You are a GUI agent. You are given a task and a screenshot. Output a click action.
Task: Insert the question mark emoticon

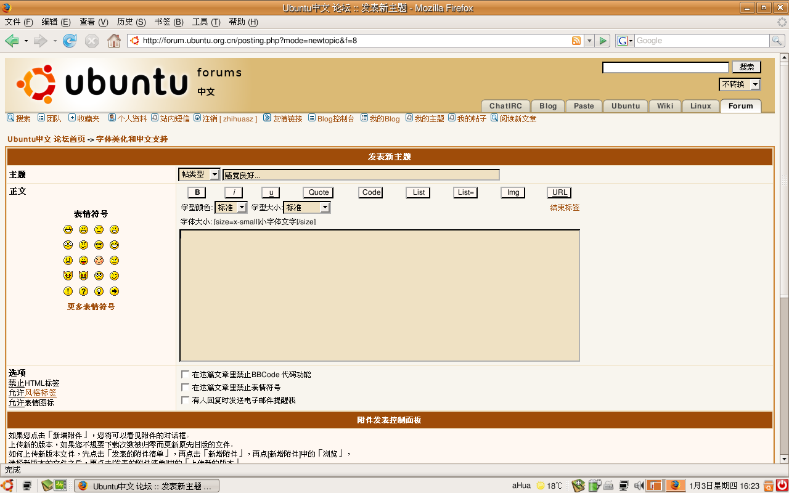(x=83, y=291)
